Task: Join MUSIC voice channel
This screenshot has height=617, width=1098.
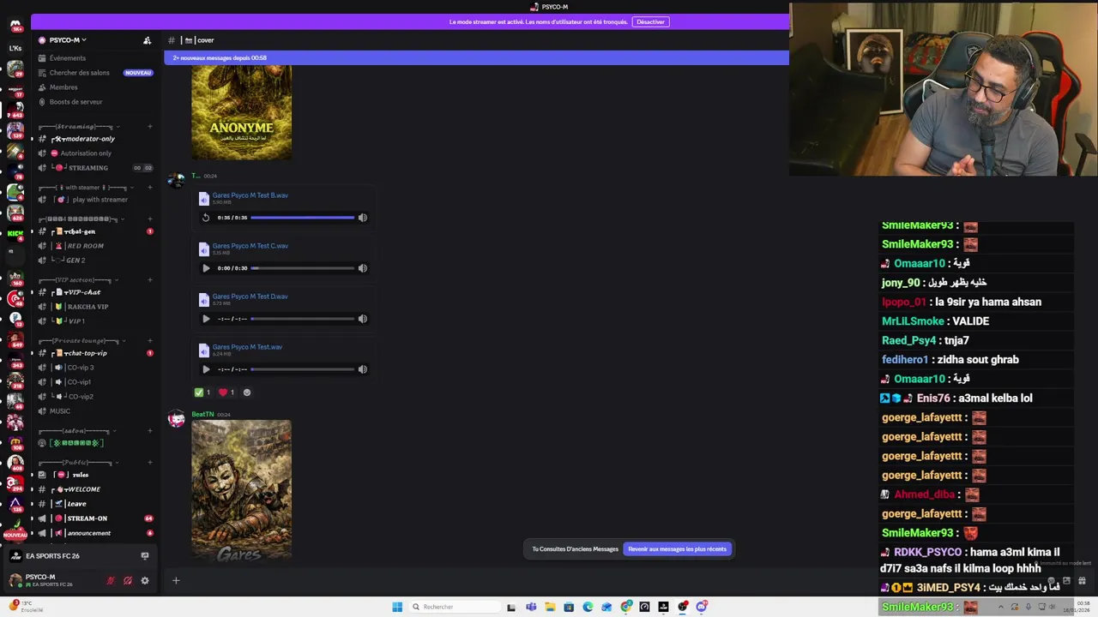Action: click(x=60, y=411)
